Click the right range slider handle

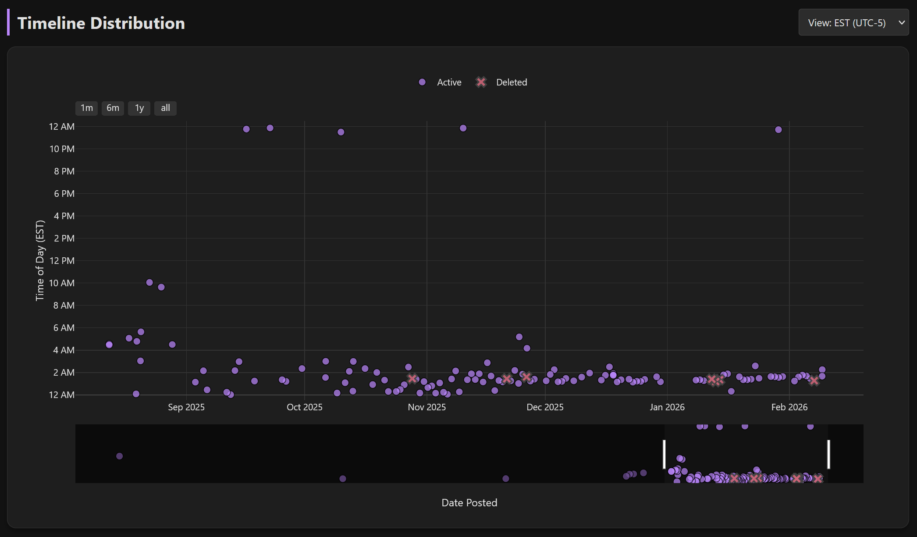828,454
